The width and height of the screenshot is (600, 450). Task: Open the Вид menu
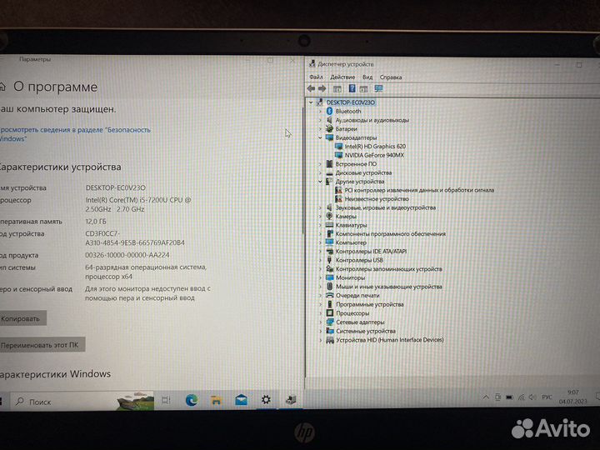point(367,77)
